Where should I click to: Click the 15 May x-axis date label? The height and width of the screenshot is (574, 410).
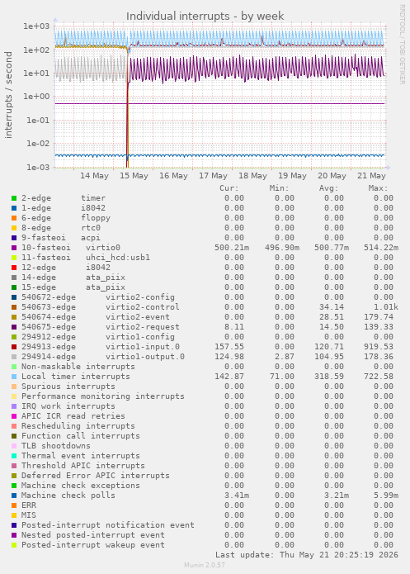tap(134, 176)
